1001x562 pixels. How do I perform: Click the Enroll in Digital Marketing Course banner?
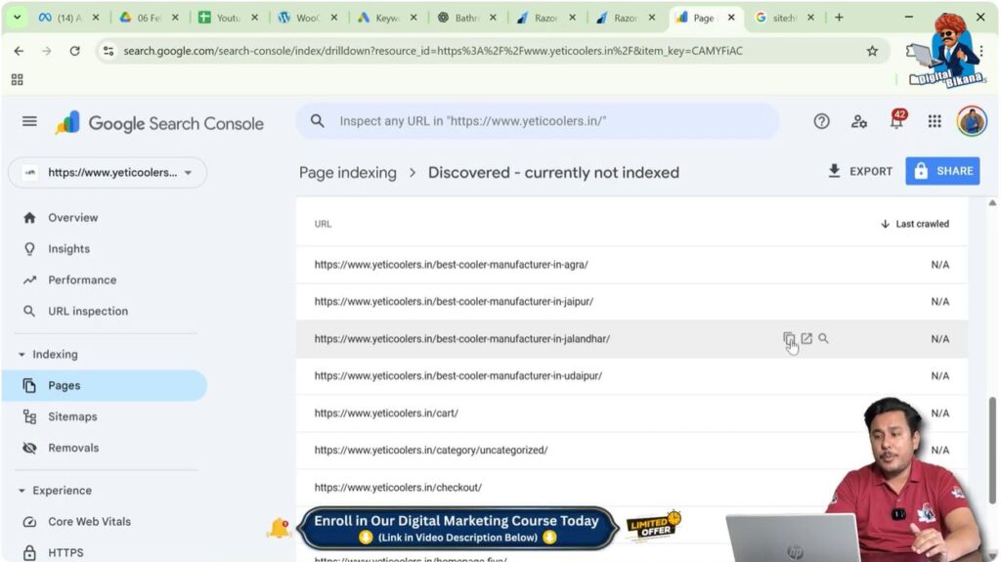point(457,529)
